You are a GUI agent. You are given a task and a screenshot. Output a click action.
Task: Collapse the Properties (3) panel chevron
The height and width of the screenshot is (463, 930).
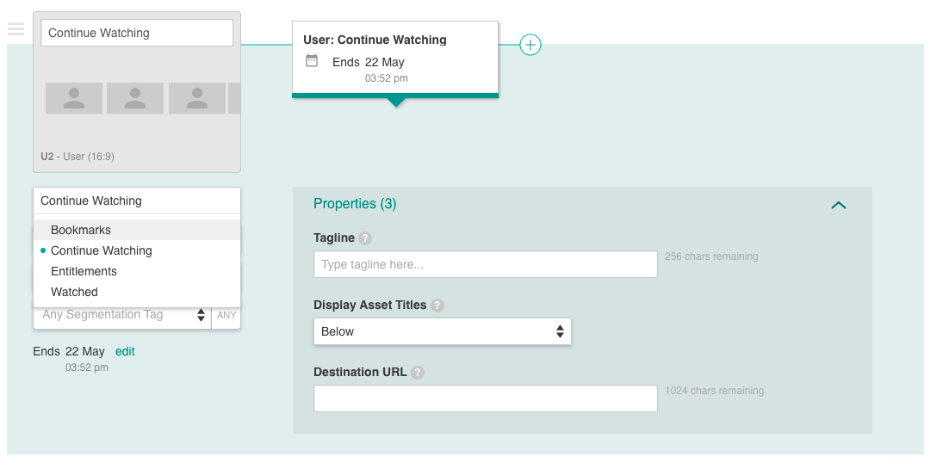pos(839,205)
